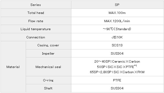Click the O-ring row label
164x93 pixels.
[48, 80]
